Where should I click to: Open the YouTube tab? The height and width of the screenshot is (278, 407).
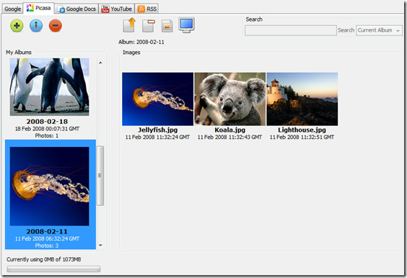pos(117,9)
